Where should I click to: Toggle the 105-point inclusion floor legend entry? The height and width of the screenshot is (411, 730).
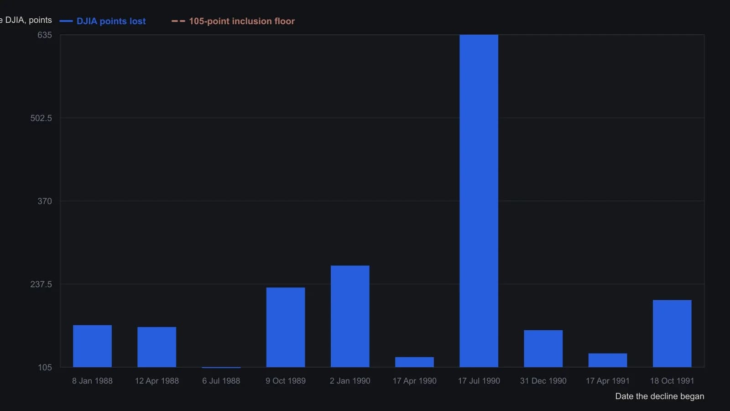(233, 21)
